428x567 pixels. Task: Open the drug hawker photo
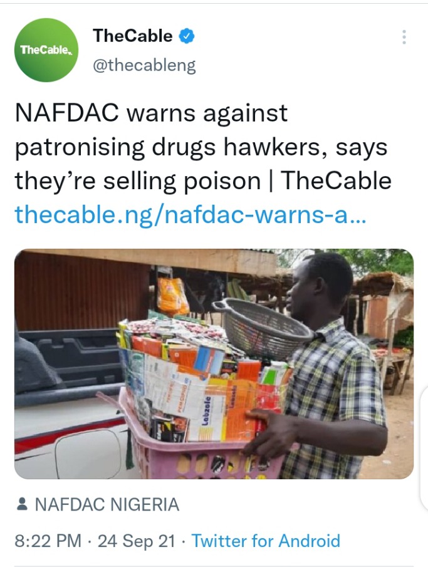[x=214, y=364]
